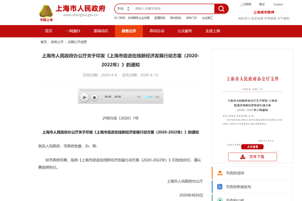Click the audio progress bar

(120, 90)
